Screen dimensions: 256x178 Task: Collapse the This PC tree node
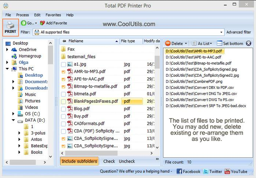(7, 69)
